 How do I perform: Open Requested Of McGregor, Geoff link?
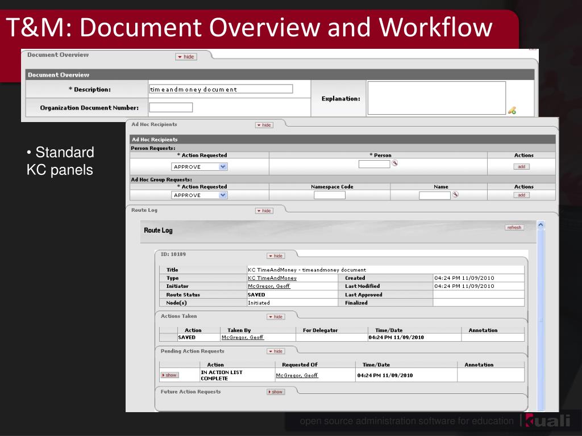point(297,375)
